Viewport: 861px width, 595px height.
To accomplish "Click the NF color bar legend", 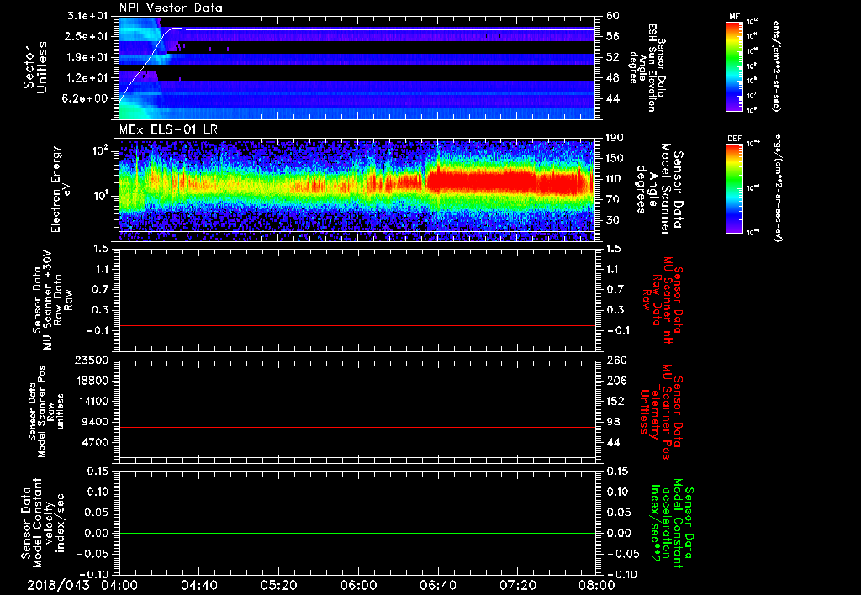I will [734, 66].
